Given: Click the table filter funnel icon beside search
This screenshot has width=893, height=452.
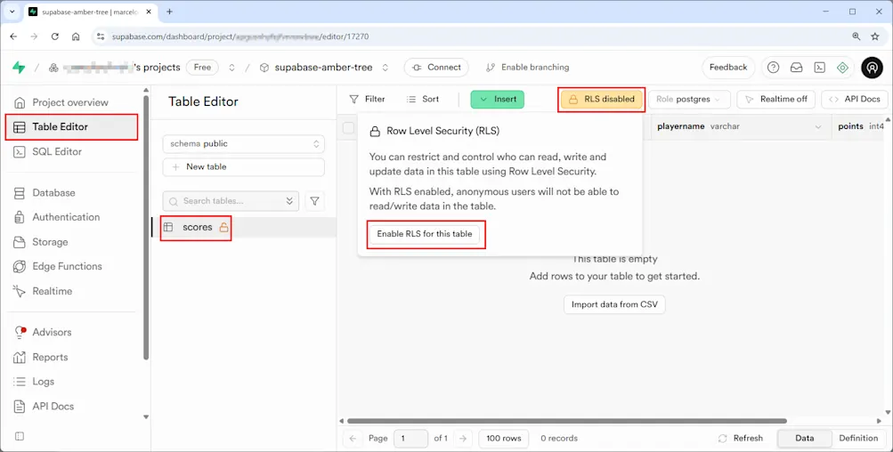Looking at the screenshot, I should pos(314,201).
